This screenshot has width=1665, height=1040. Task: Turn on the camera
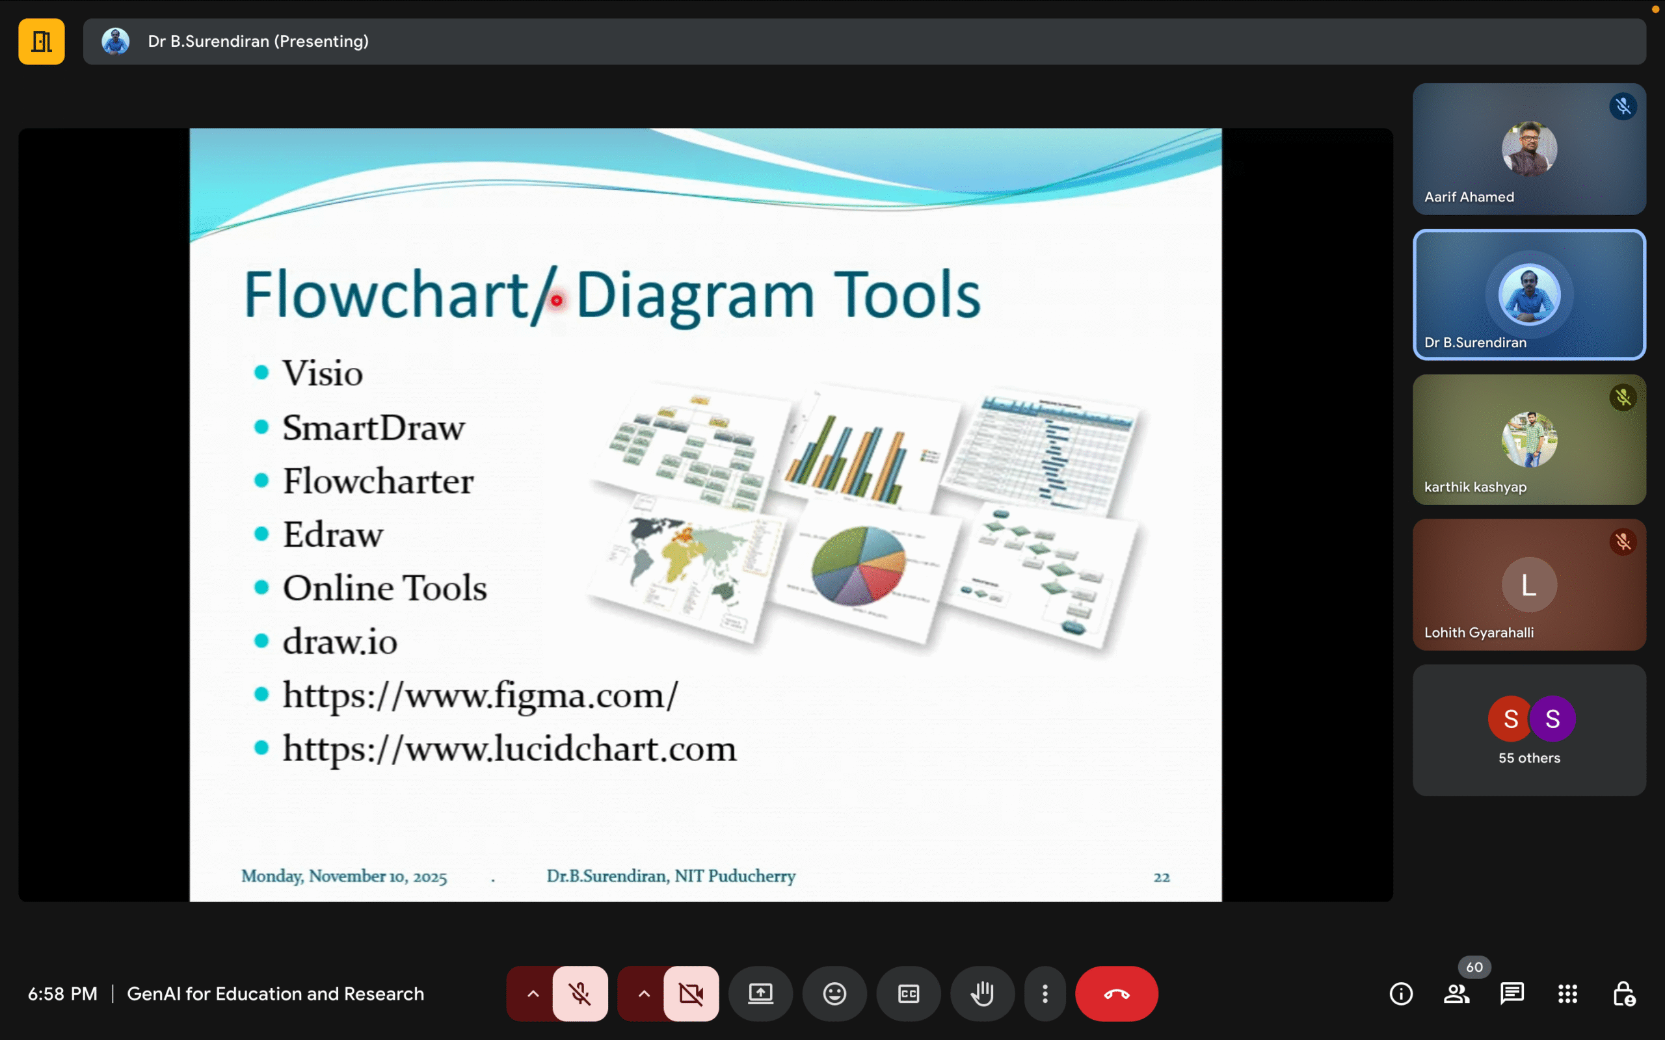click(691, 993)
